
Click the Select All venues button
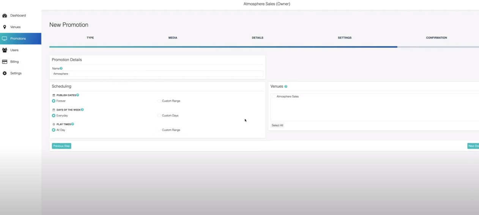pos(277,125)
